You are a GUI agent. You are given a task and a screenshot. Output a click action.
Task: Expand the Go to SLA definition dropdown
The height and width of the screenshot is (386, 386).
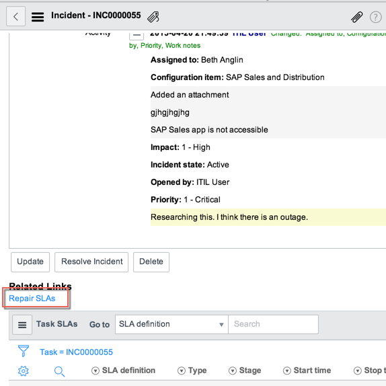(171, 324)
